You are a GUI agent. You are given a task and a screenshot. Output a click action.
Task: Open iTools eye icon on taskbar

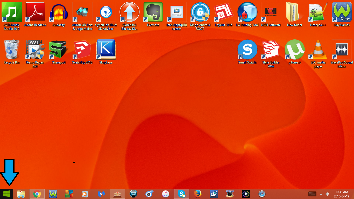(150, 194)
